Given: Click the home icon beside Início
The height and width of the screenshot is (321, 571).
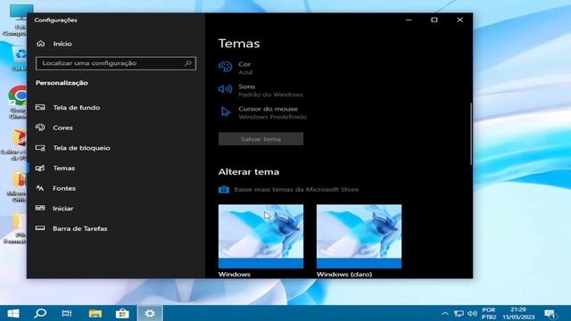Looking at the screenshot, I should (41, 44).
